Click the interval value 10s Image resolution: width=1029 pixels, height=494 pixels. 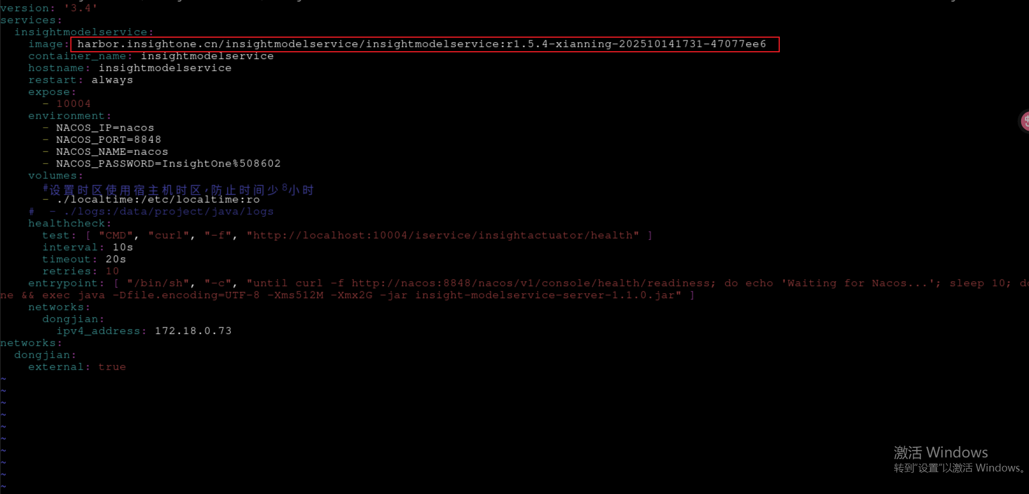pyautogui.click(x=123, y=248)
